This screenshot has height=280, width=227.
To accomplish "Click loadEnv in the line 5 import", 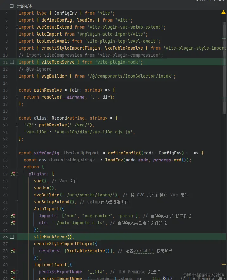I will (86, 20).
